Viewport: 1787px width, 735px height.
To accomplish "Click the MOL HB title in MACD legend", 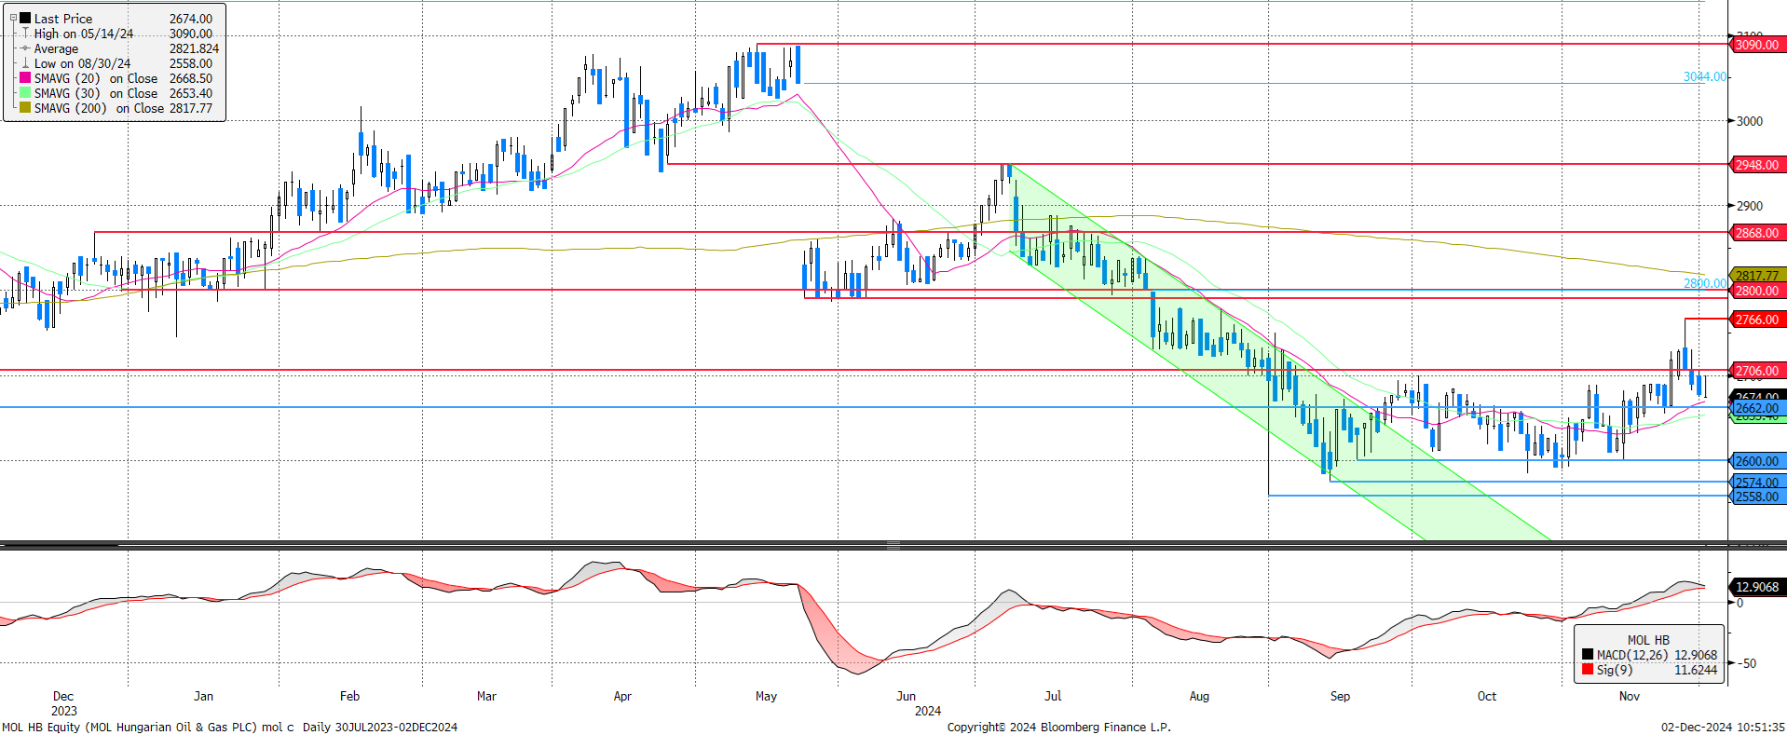I will pos(1648,640).
